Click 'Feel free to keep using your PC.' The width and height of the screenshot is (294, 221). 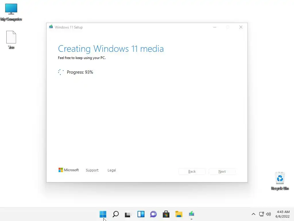[82, 58]
